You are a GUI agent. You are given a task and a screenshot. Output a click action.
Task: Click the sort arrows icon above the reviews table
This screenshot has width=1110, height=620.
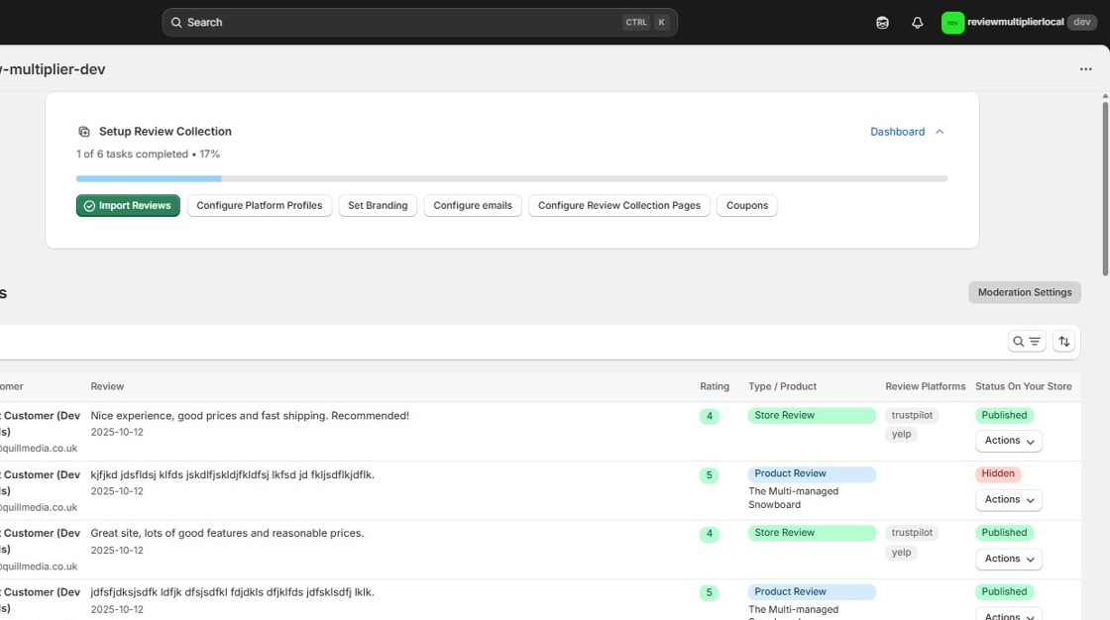[x=1063, y=340]
